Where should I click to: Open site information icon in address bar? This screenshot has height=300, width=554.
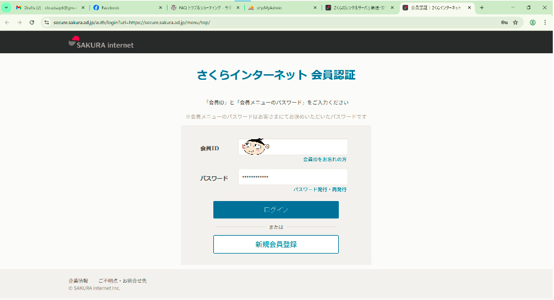(46, 22)
